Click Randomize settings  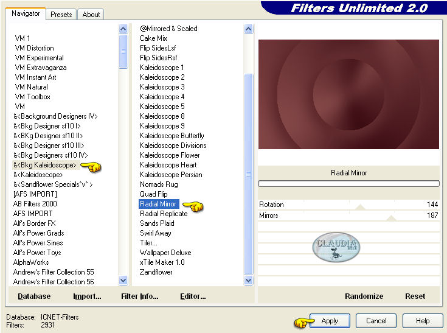[x=364, y=296]
